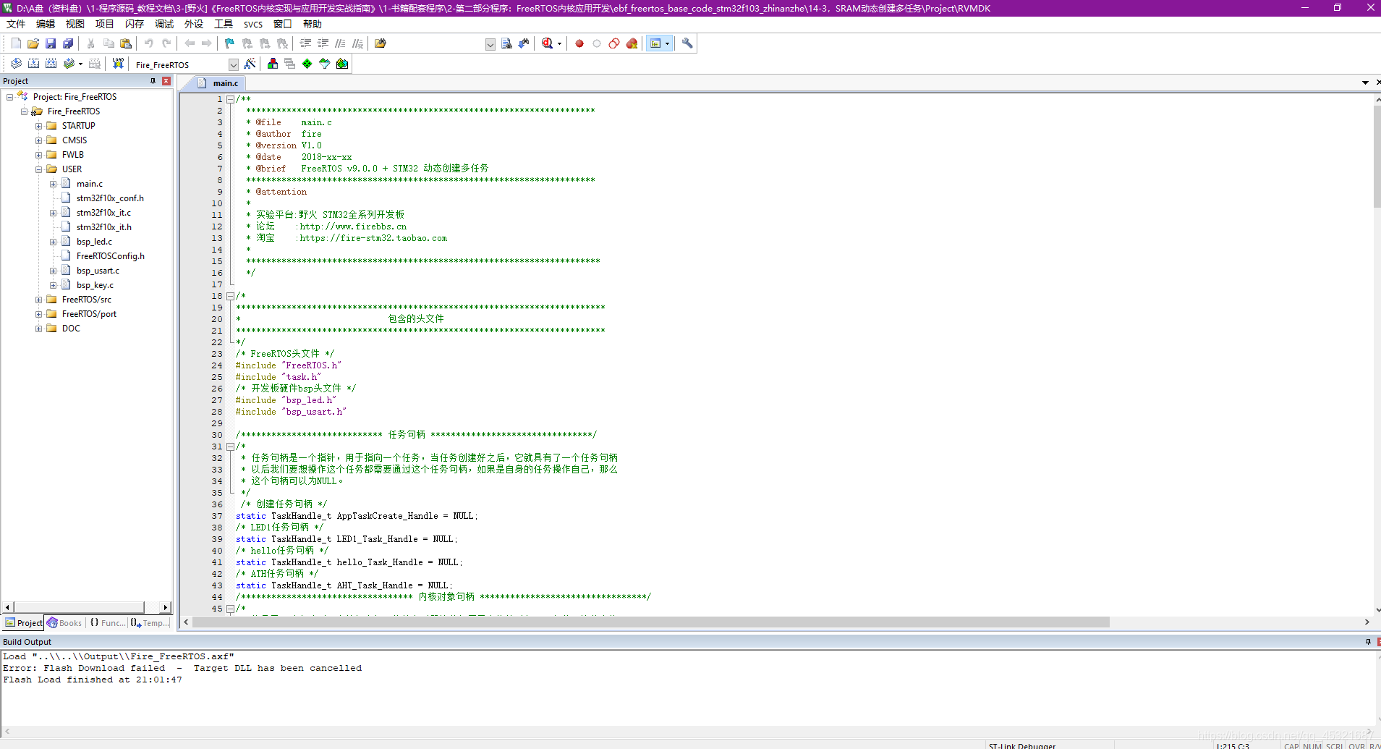Create a new file via toolbar icon
The image size is (1381, 749).
(x=16, y=43)
